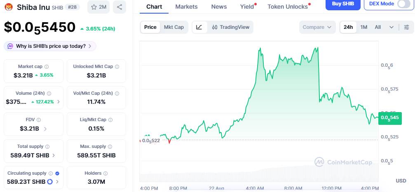415x192 pixels.
Task: Expand Circulating supply details chevron
Action: (57, 182)
